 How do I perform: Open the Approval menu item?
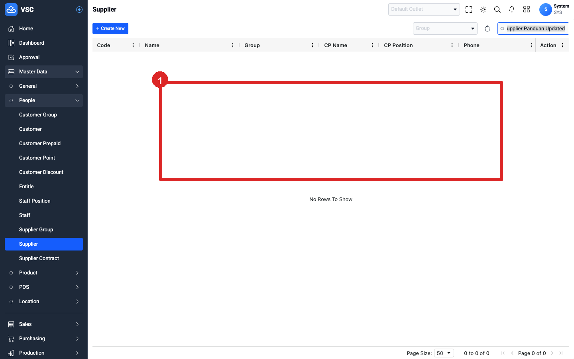pyautogui.click(x=44, y=57)
